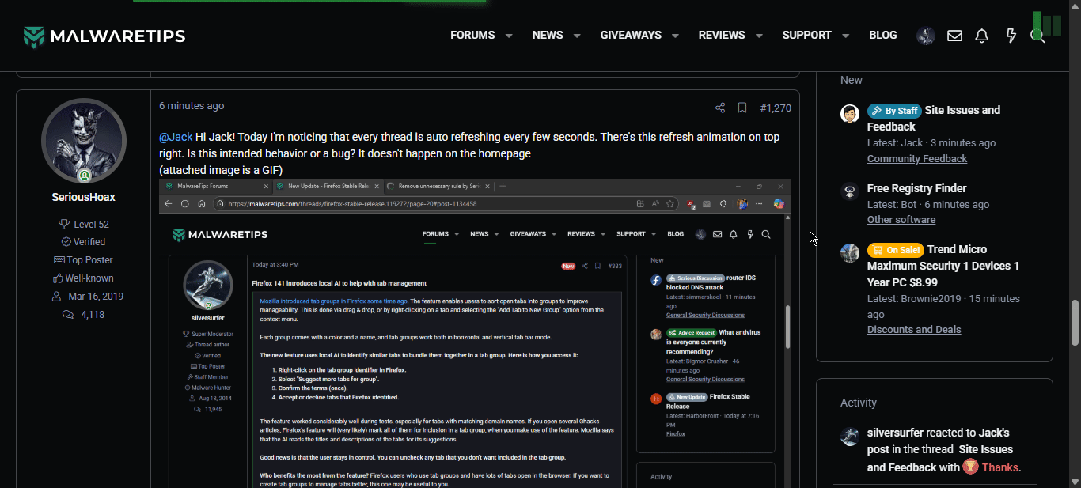Click the Bot avatar next to Free Registry Finder

(850, 191)
